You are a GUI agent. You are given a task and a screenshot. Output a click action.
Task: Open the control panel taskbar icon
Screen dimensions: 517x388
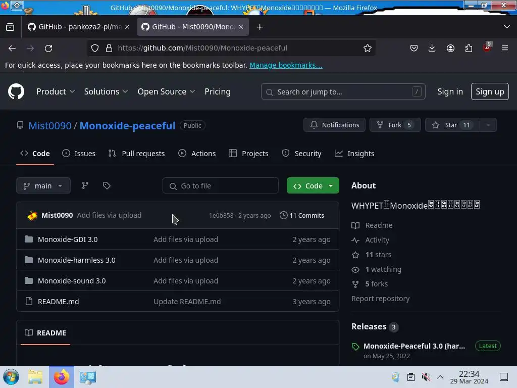click(88, 377)
